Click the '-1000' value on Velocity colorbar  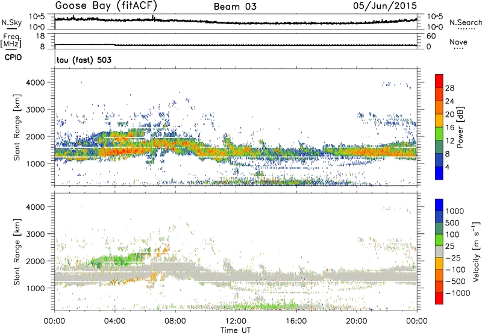tap(457, 293)
